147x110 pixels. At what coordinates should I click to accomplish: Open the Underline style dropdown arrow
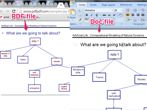click(100, 15)
